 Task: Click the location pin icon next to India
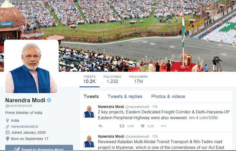tap(7, 121)
